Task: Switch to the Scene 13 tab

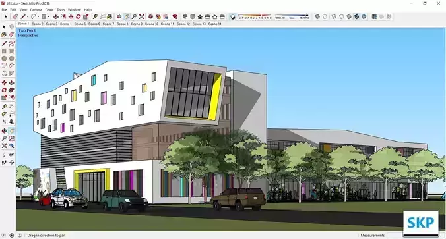Action: pyautogui.click(x=199, y=24)
